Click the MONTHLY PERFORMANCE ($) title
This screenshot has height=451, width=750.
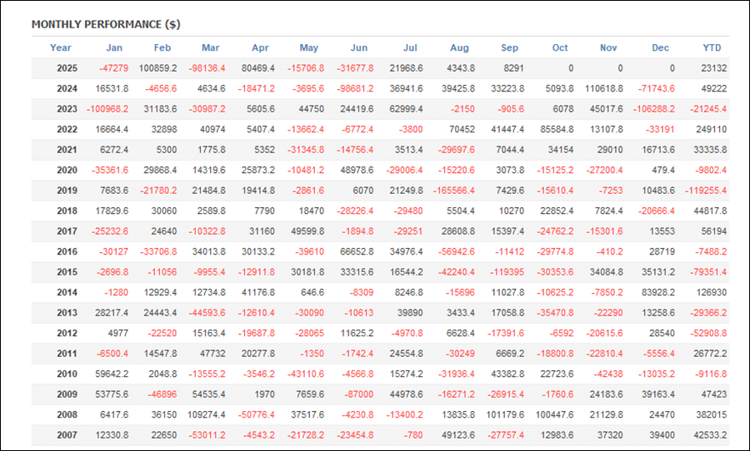click(105, 24)
